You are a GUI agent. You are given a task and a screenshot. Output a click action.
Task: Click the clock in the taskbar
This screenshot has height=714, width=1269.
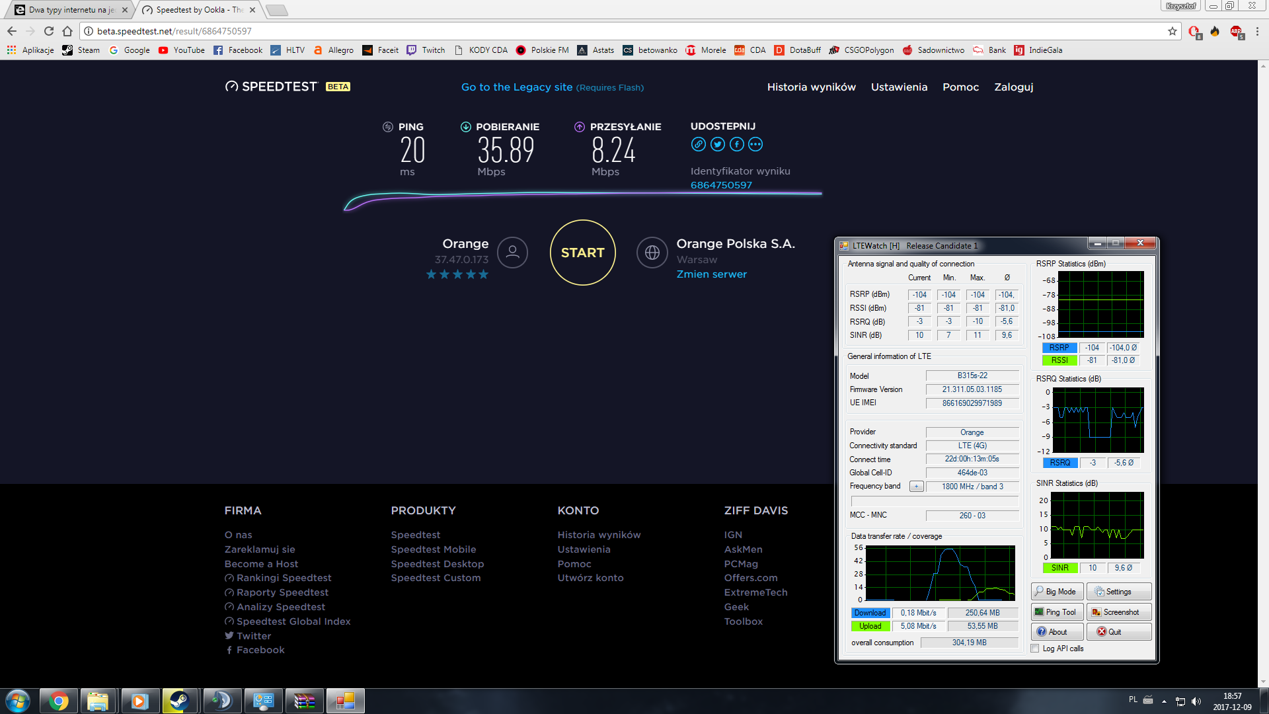coord(1232,701)
